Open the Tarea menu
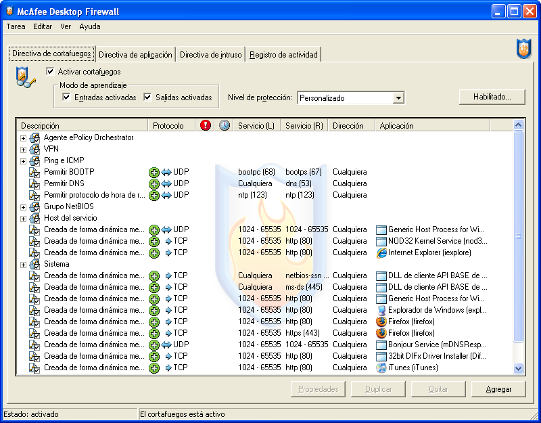The image size is (541, 423). (16, 26)
